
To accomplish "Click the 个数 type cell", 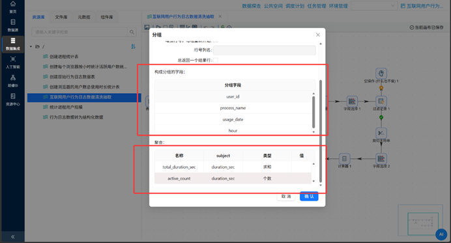I will [x=267, y=179].
